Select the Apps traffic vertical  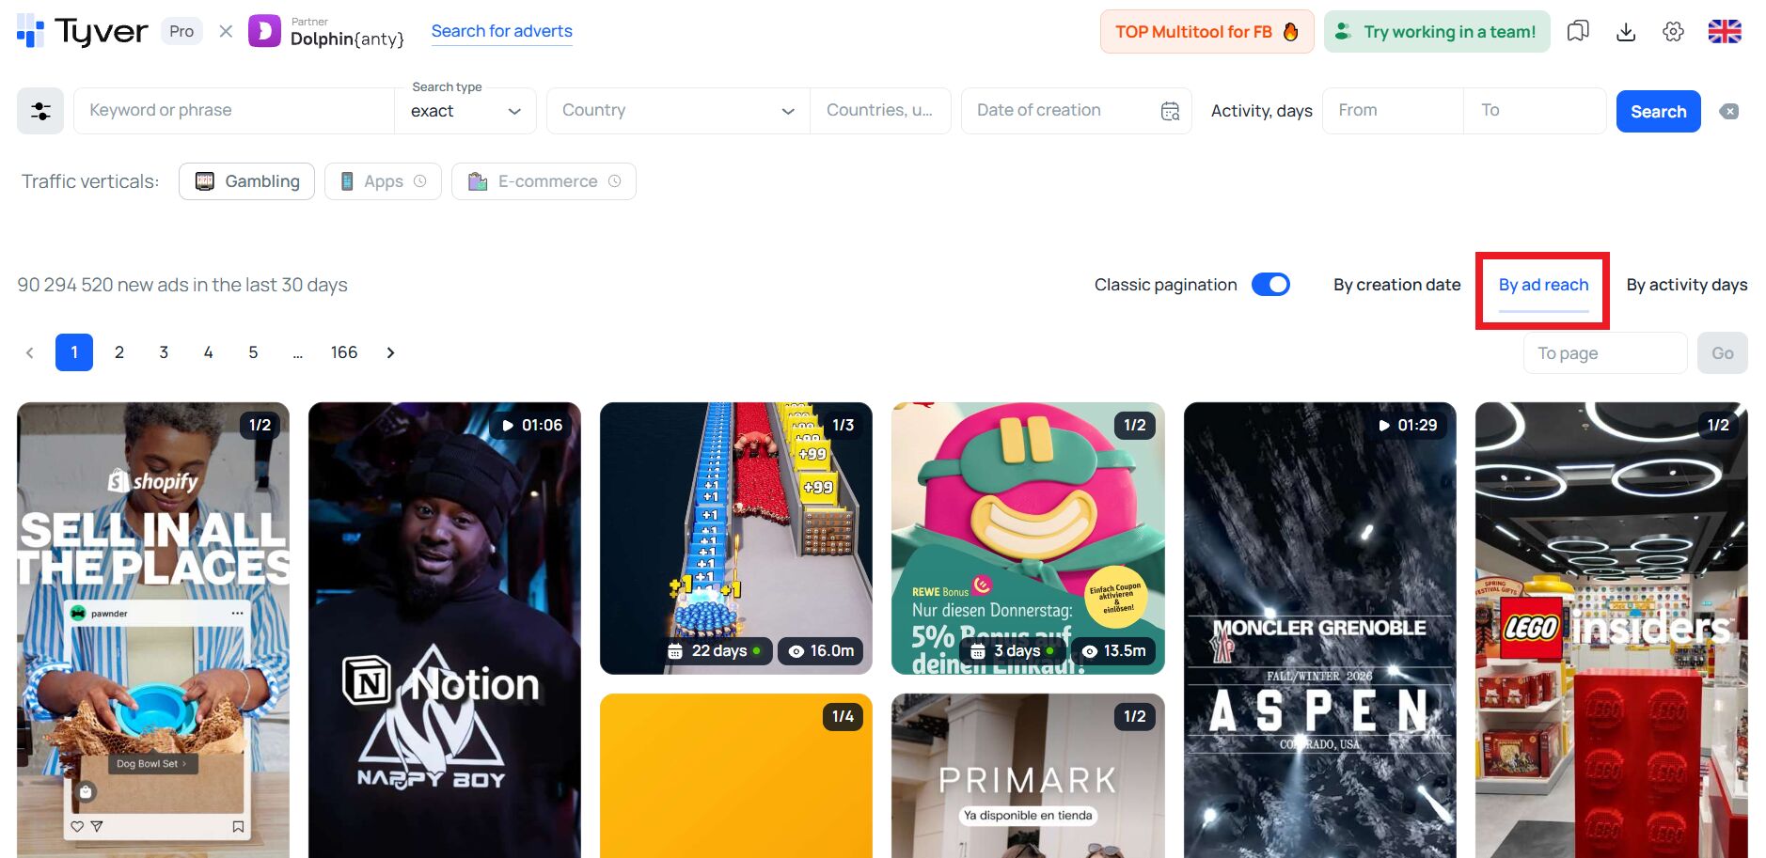383,181
